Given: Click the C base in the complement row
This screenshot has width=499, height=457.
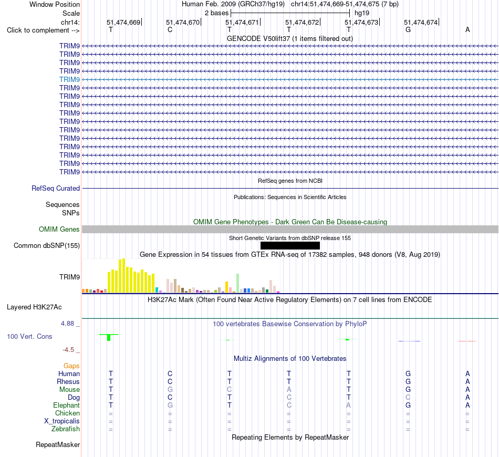Looking at the screenshot, I should click(x=170, y=29).
